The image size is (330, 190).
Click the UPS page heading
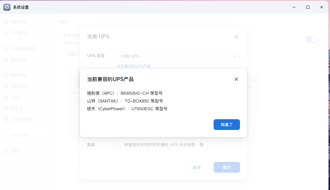(63, 22)
